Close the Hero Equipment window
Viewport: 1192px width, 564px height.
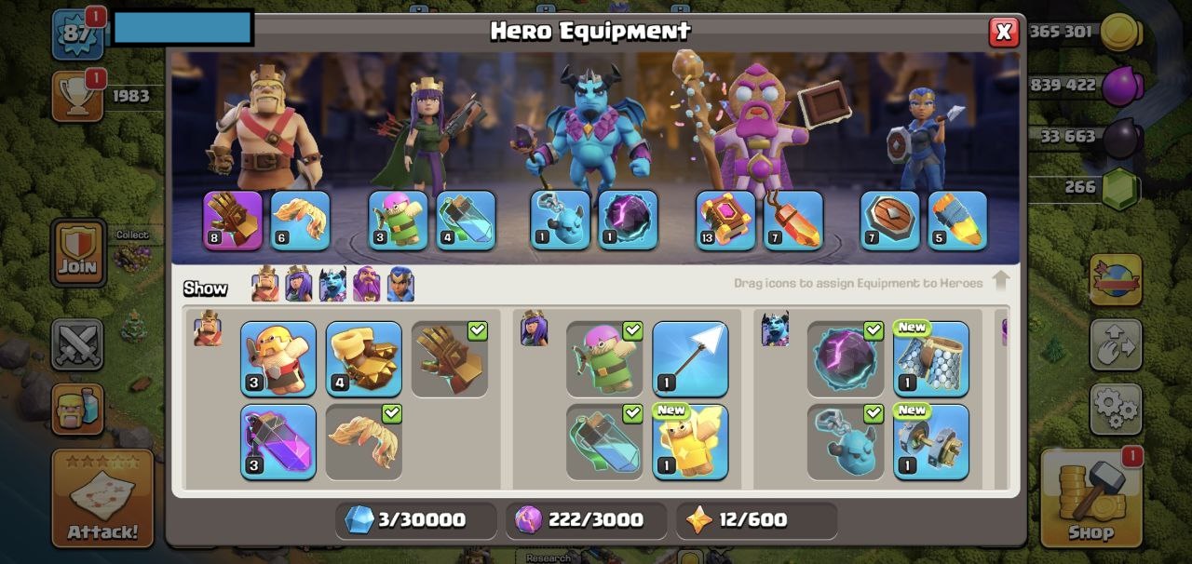pos(1003,32)
